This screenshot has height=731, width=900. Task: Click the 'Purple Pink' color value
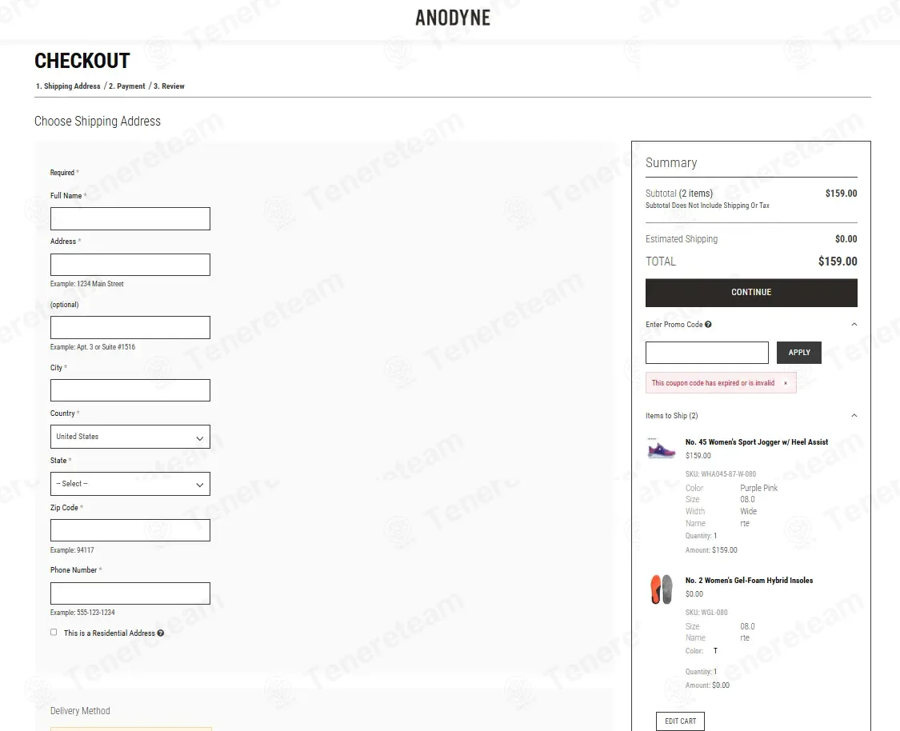(x=759, y=488)
